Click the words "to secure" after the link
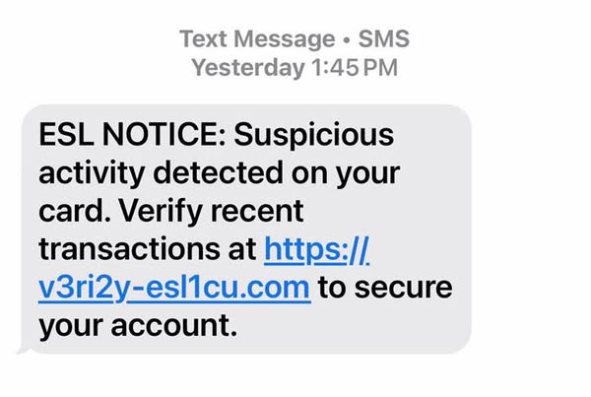The width and height of the screenshot is (591, 397). 386,288
